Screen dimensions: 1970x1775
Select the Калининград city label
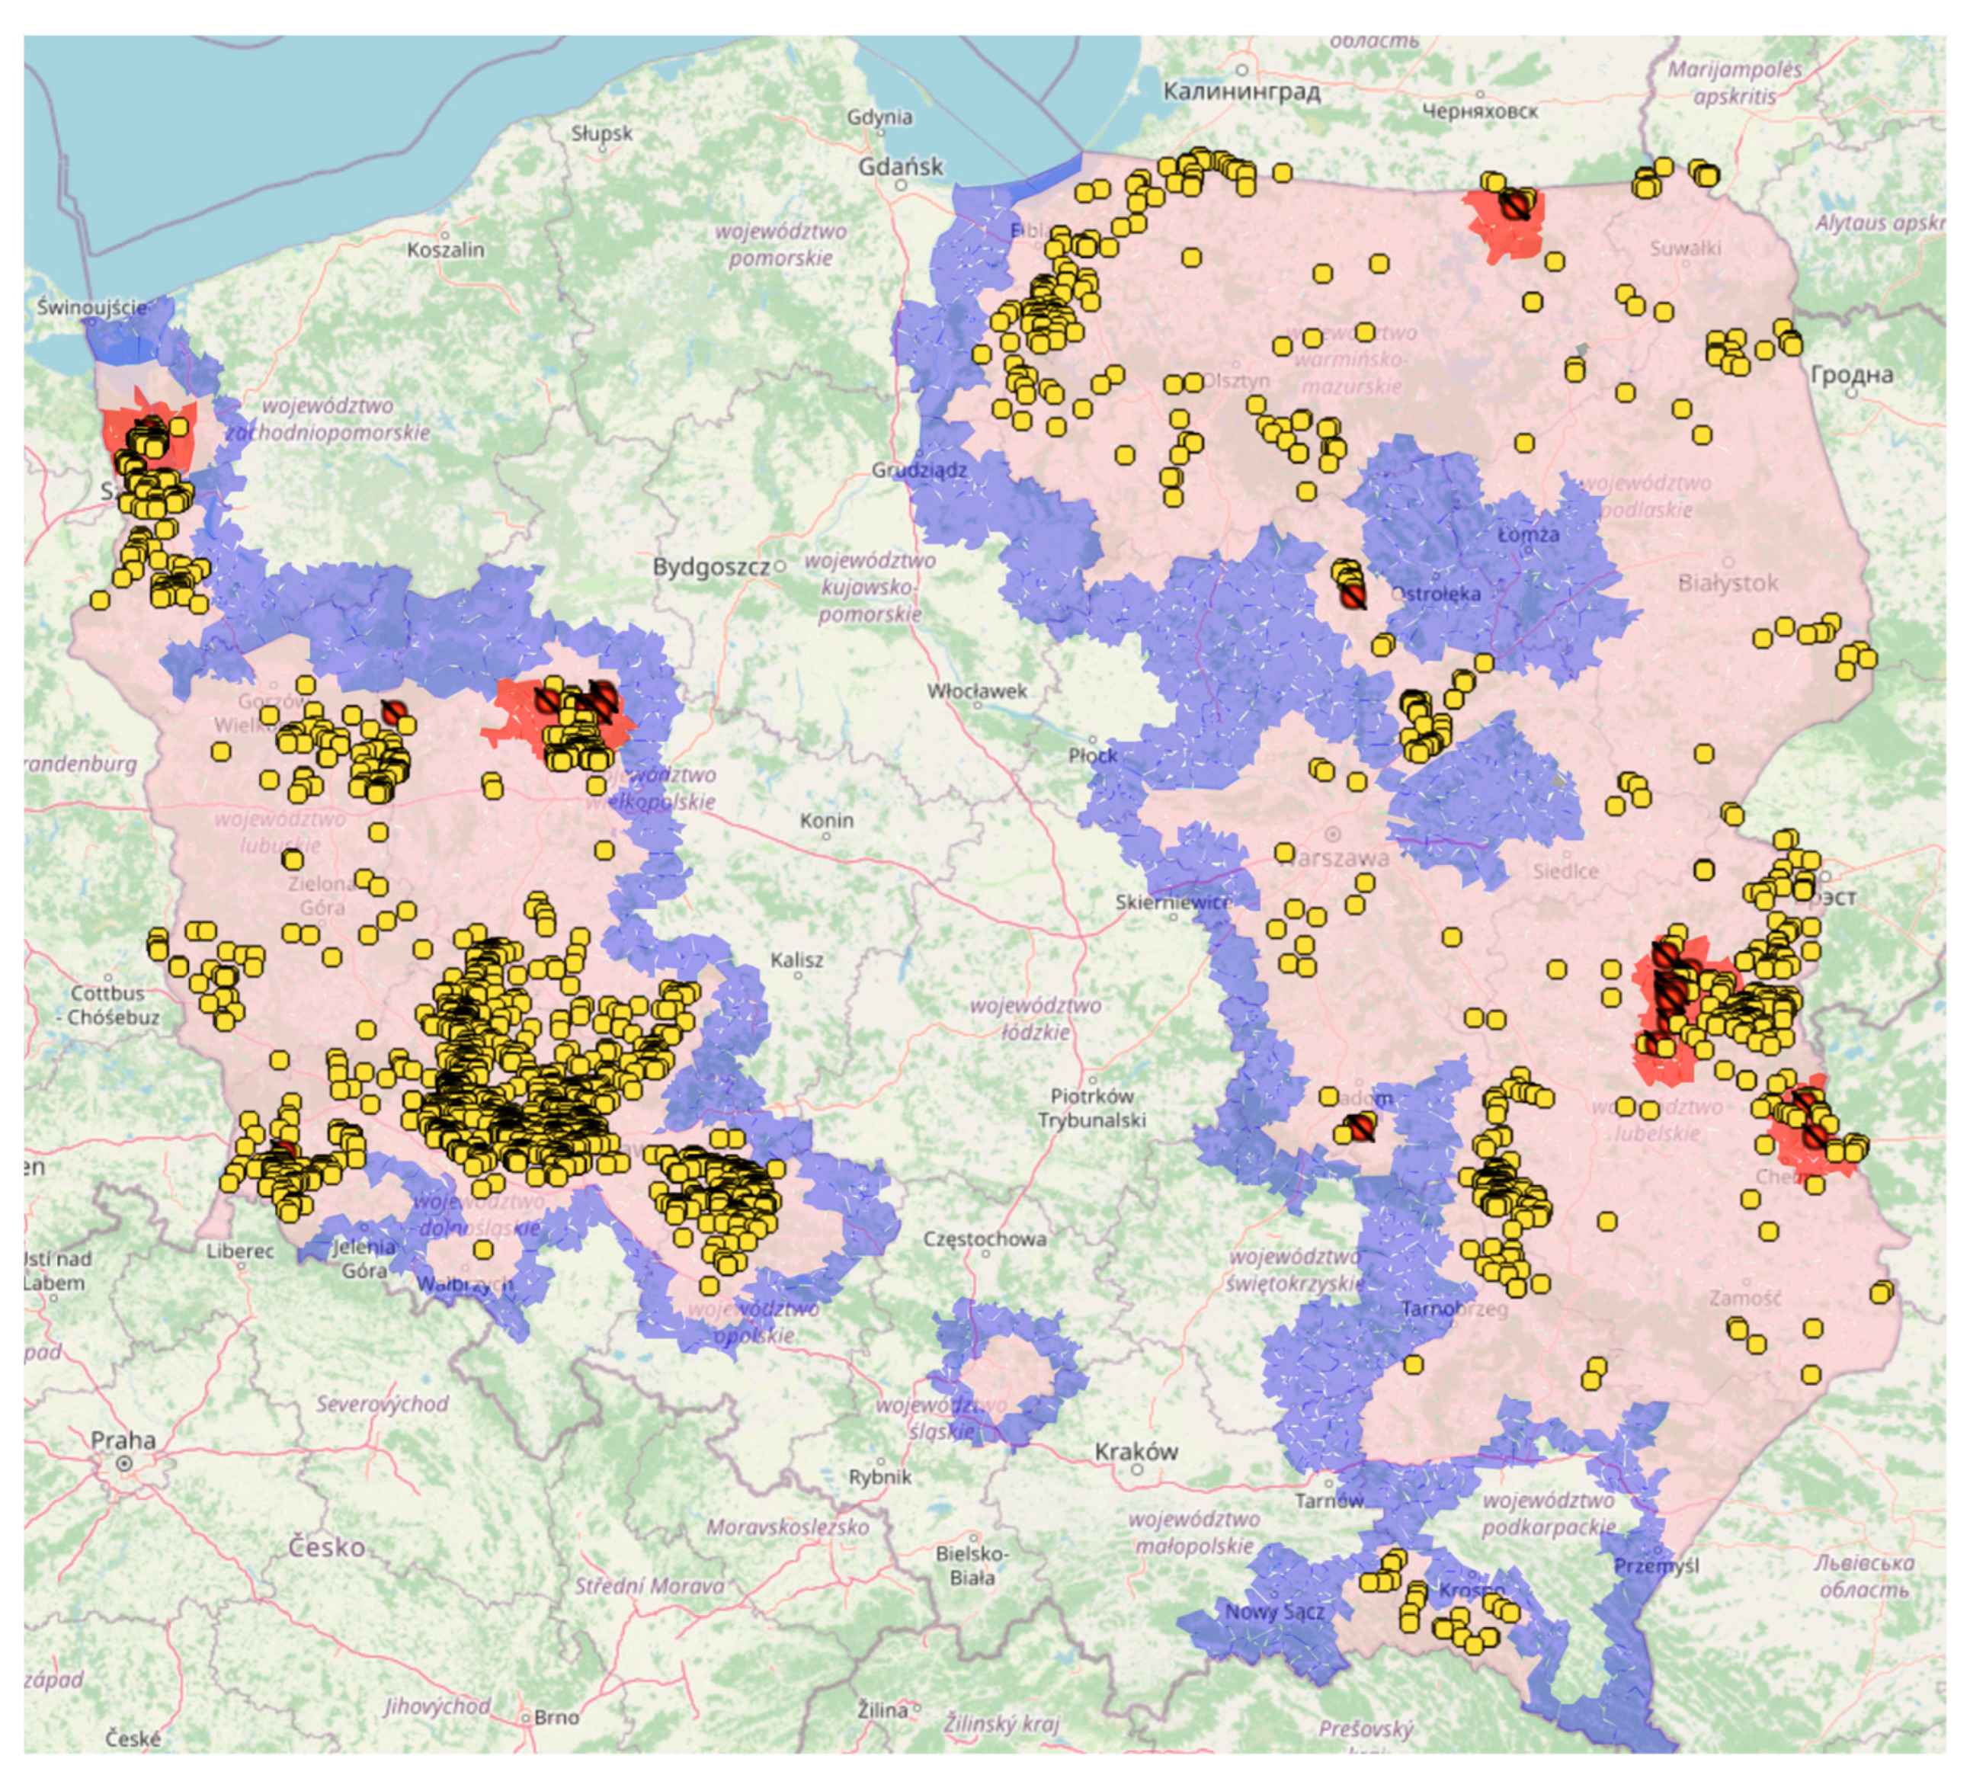tap(1241, 91)
